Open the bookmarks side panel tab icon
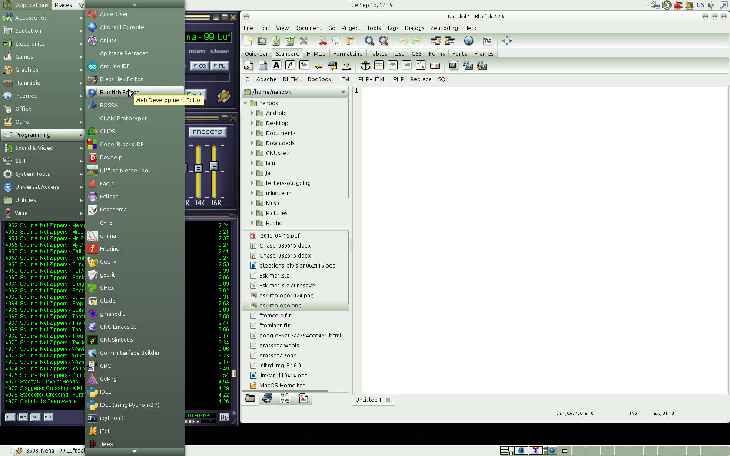This screenshot has width=730, height=456. point(267,398)
